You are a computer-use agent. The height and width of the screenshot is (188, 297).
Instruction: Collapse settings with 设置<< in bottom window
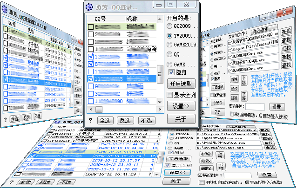click(x=177, y=172)
